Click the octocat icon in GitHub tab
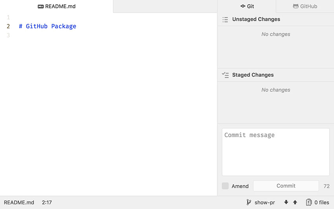The image size is (334, 209). click(x=295, y=6)
